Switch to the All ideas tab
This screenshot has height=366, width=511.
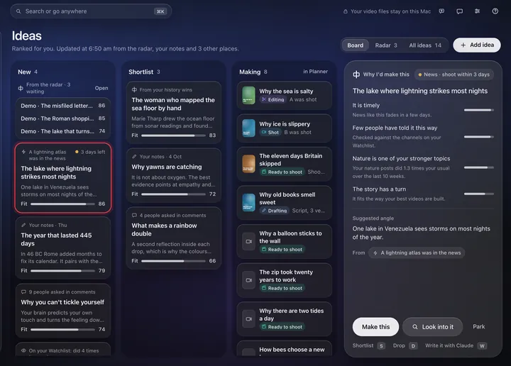425,45
